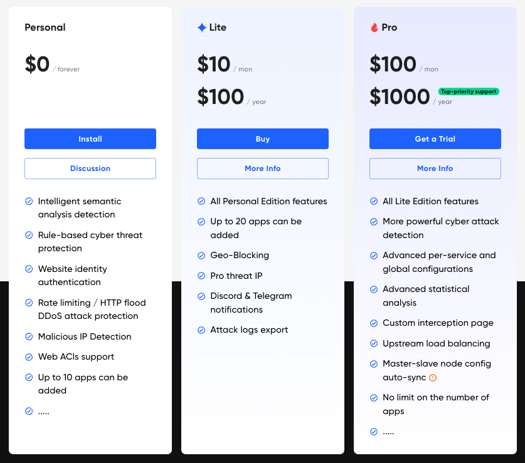This screenshot has height=463, width=525.
Task: Click check icon beside Custom interception page
Action: point(374,323)
